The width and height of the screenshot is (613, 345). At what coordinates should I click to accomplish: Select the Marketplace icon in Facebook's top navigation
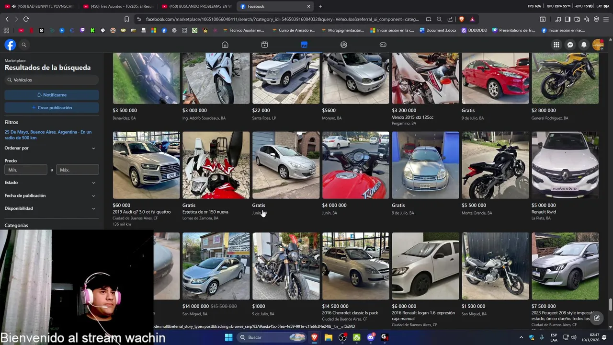pyautogui.click(x=304, y=45)
